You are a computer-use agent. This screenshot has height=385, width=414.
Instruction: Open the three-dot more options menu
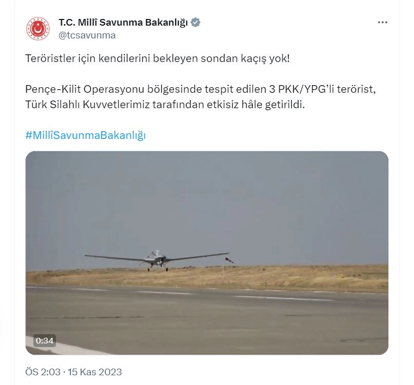(x=382, y=23)
